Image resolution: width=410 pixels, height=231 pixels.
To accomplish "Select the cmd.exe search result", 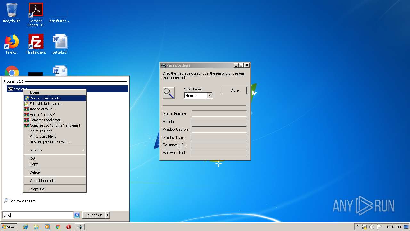I will pyautogui.click(x=67, y=89).
